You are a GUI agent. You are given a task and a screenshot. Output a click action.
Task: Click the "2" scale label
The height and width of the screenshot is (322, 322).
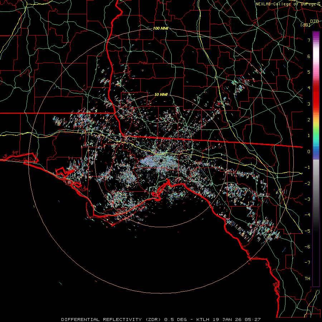(309, 120)
